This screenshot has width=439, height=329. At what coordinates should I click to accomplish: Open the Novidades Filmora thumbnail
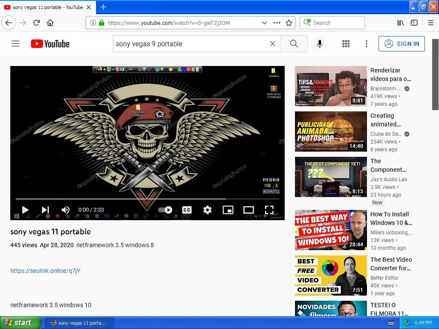coord(331,308)
